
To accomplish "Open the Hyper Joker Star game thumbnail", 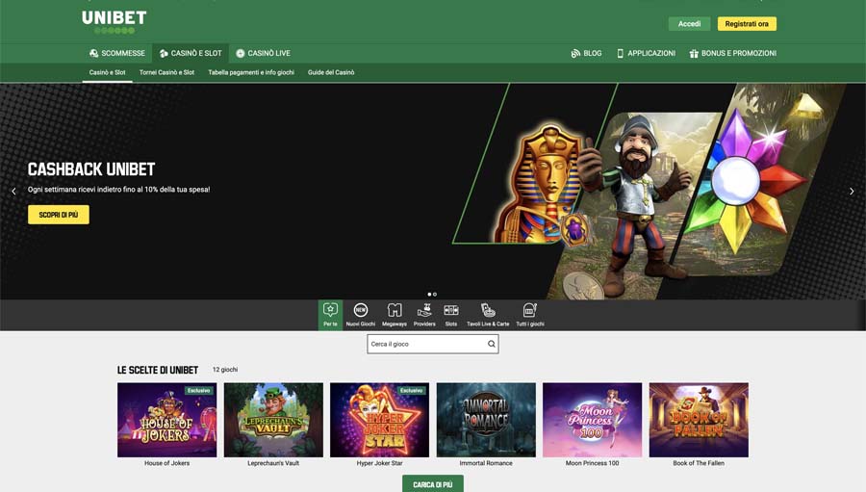I will [379, 420].
